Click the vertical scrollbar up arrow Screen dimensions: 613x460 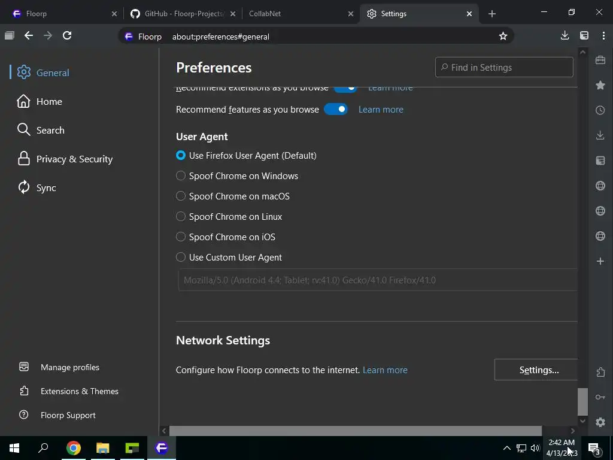coord(583,52)
